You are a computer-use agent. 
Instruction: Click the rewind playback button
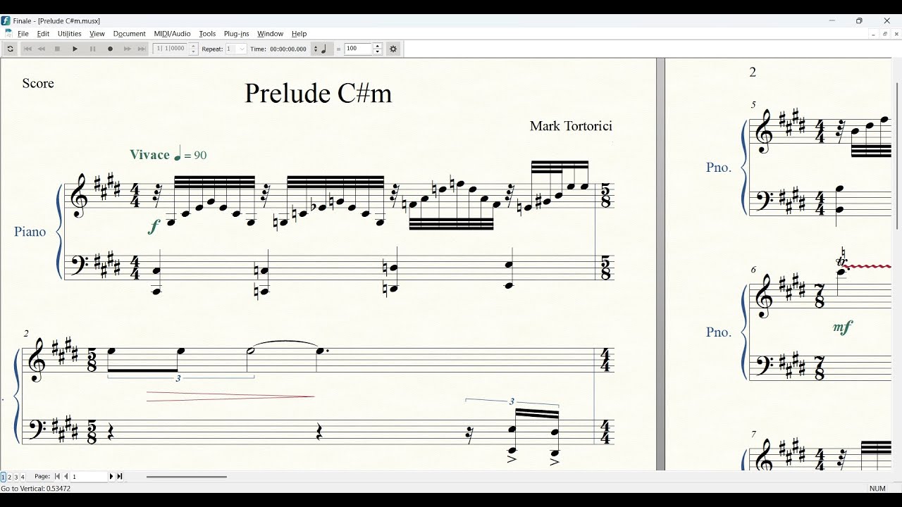click(x=42, y=49)
